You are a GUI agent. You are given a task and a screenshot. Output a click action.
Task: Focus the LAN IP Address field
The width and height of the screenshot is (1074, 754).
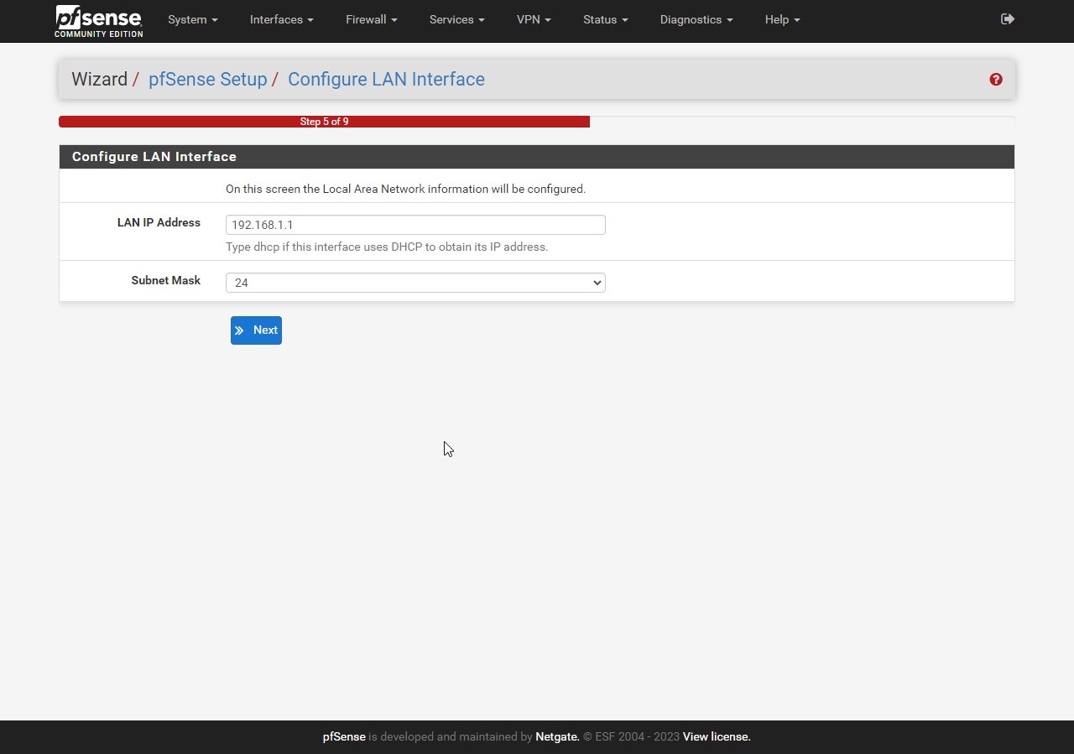click(415, 225)
